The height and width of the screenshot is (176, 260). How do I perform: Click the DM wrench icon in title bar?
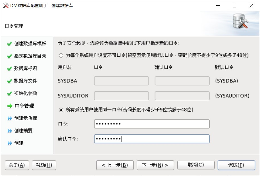pyautogui.click(x=5, y=5)
